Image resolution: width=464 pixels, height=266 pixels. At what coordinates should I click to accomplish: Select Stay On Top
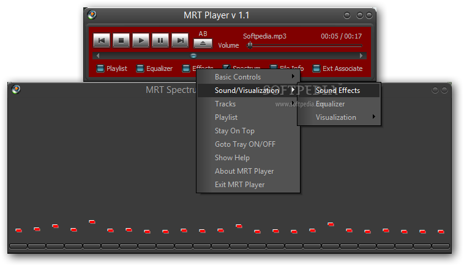pos(248,131)
